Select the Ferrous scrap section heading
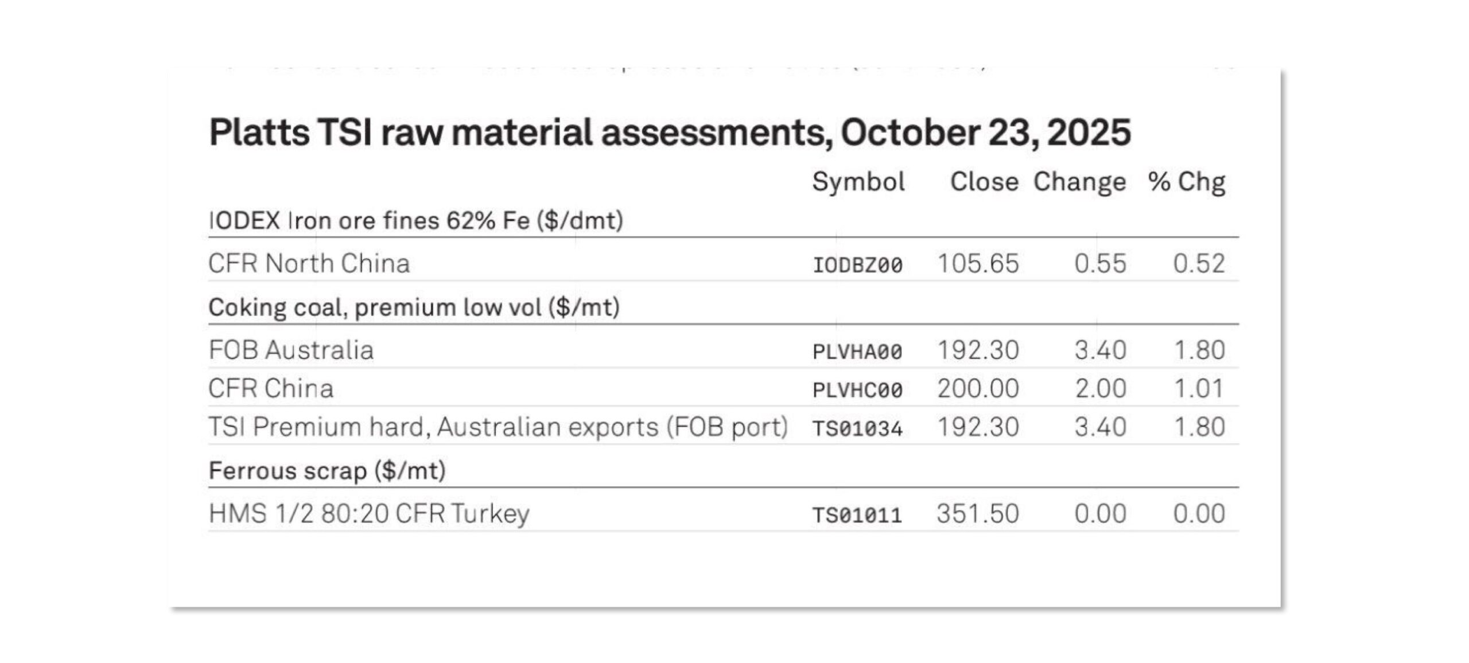The image size is (1469, 663). 327,471
